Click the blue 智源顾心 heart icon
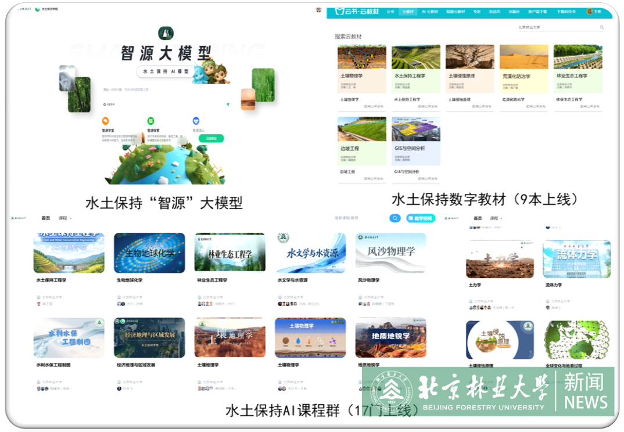The image size is (624, 432). coord(196,121)
